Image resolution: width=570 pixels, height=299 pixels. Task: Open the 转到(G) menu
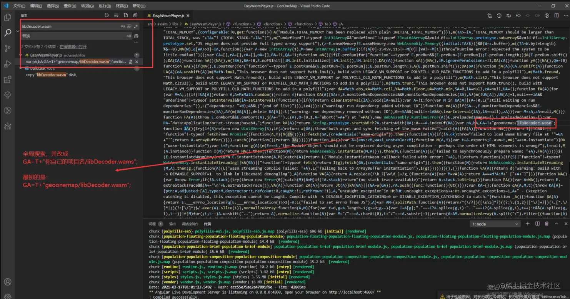tap(87, 6)
